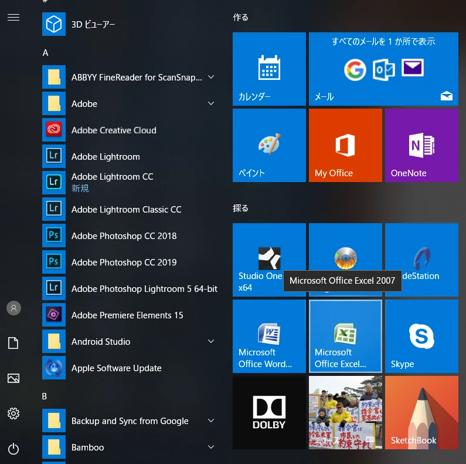
Task: Launch Apple Software Update
Action: pos(131,368)
